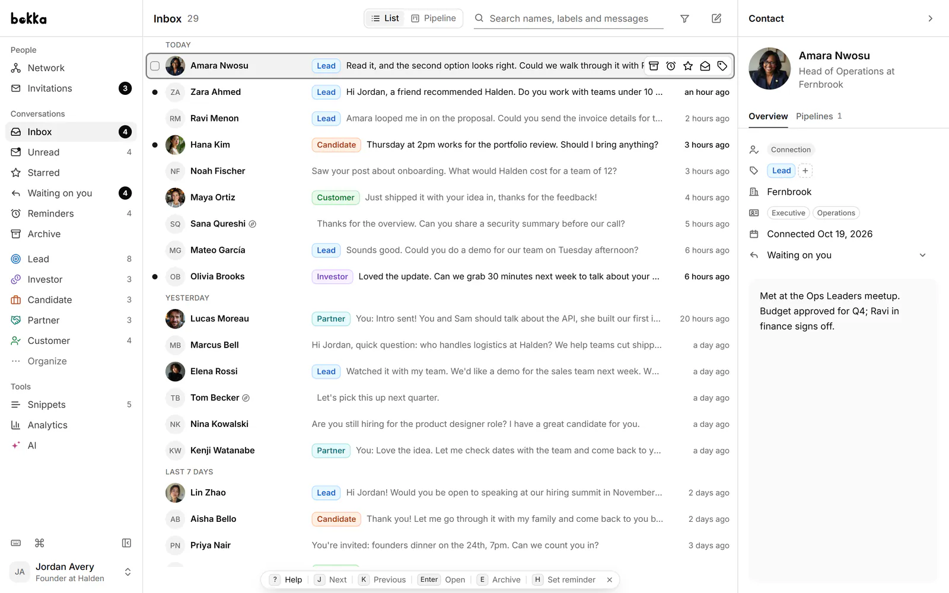The width and height of the screenshot is (949, 593).
Task: Focus the search names and messages field
Action: point(568,18)
